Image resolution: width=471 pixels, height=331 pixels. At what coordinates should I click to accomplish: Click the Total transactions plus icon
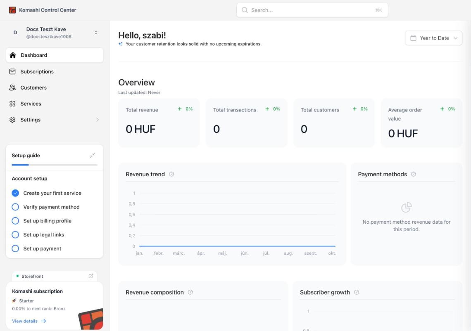click(x=267, y=109)
